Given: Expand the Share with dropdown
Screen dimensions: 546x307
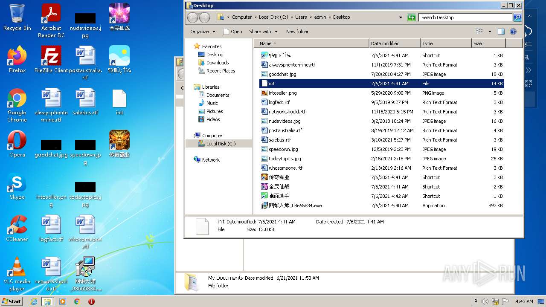Looking at the screenshot, I should [x=263, y=32].
